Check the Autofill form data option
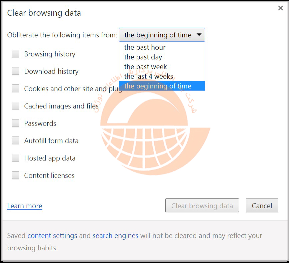Image resolution: width=289 pixels, height=263 pixels. 16,141
